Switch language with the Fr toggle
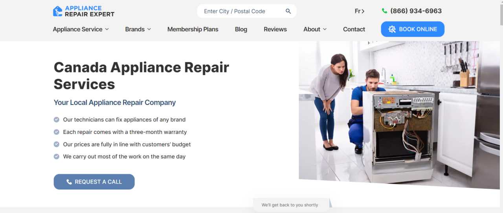 360,11
